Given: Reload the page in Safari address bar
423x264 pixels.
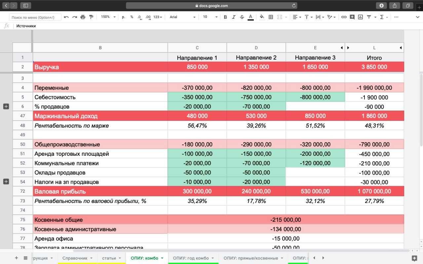Looking at the screenshot, I should pyautogui.click(x=293, y=6).
